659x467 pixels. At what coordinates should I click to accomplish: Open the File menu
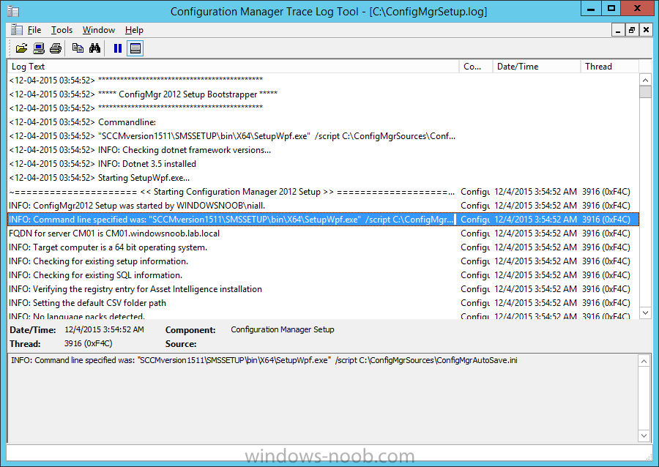[34, 30]
